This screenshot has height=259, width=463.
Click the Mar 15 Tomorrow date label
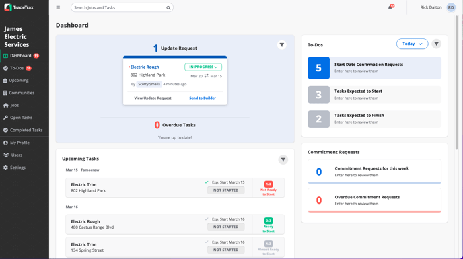pos(82,170)
